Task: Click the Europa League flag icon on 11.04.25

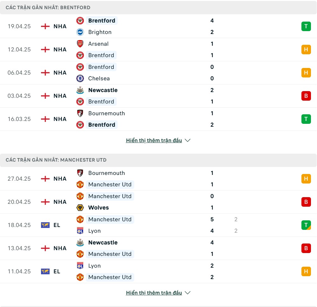Action: click(45, 271)
